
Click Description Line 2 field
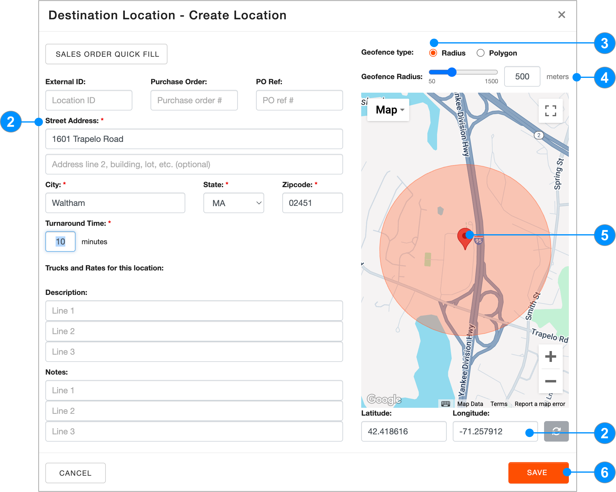(194, 331)
